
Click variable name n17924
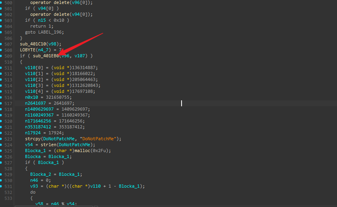(33, 133)
